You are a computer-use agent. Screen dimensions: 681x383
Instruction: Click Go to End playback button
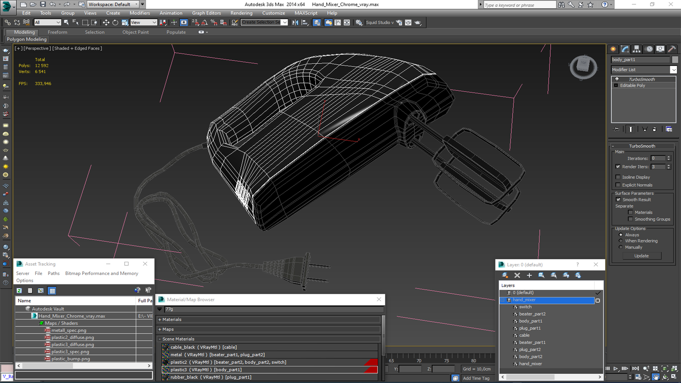[x=635, y=369]
